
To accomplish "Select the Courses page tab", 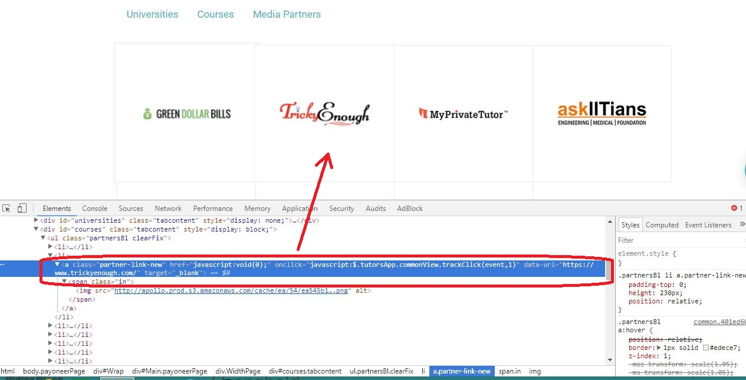I will 215,14.
